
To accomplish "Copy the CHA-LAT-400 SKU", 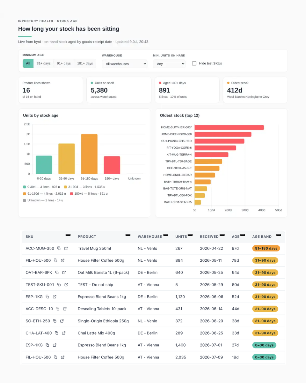I will click(x=56, y=333).
